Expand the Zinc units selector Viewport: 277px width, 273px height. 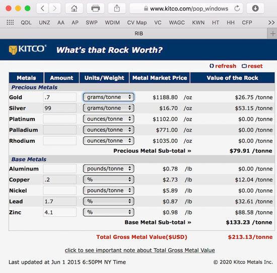tap(108, 212)
